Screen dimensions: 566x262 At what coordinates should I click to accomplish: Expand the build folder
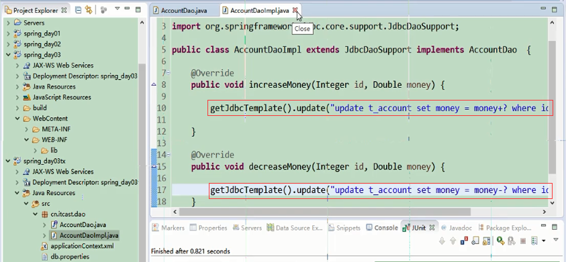click(17, 108)
